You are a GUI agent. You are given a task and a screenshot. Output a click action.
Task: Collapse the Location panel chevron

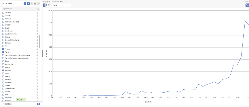[3, 4]
